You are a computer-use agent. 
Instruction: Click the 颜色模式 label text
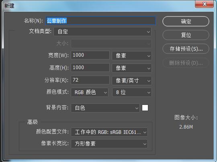click(57, 92)
